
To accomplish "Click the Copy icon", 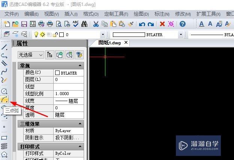I will [105, 24].
